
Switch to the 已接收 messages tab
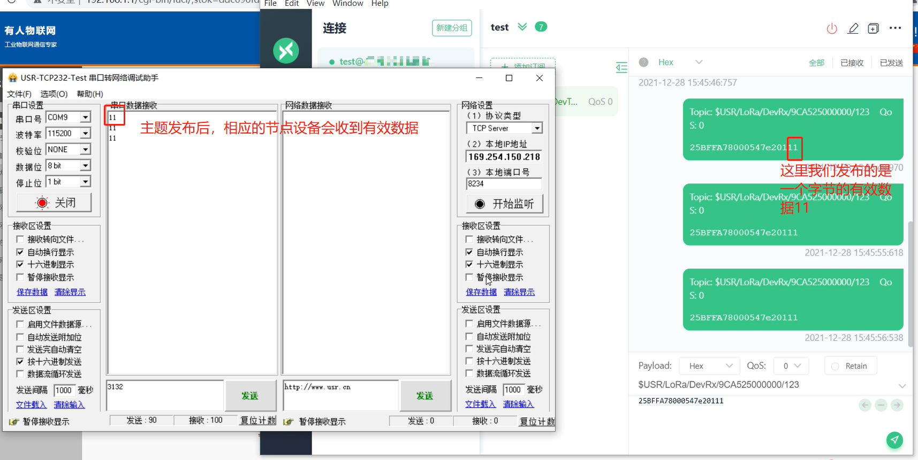[852, 63]
